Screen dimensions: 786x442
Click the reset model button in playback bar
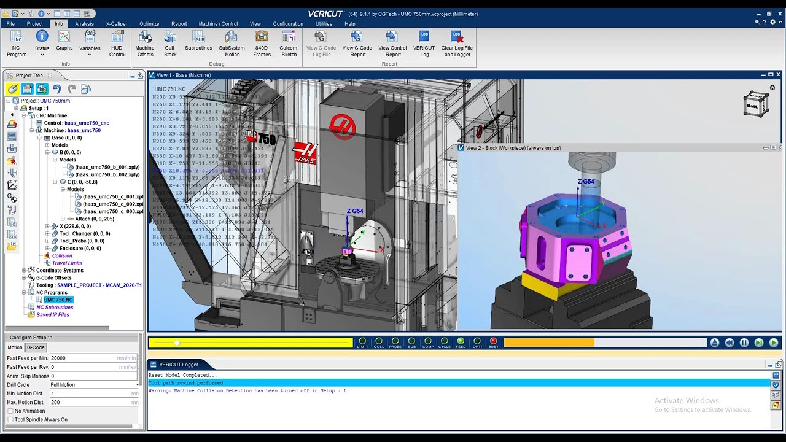point(715,343)
